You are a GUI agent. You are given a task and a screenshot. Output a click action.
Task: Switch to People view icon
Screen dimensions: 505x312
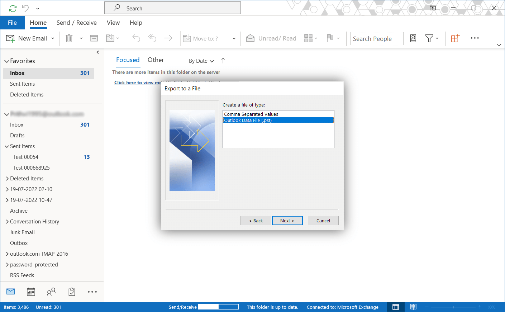[x=51, y=292]
